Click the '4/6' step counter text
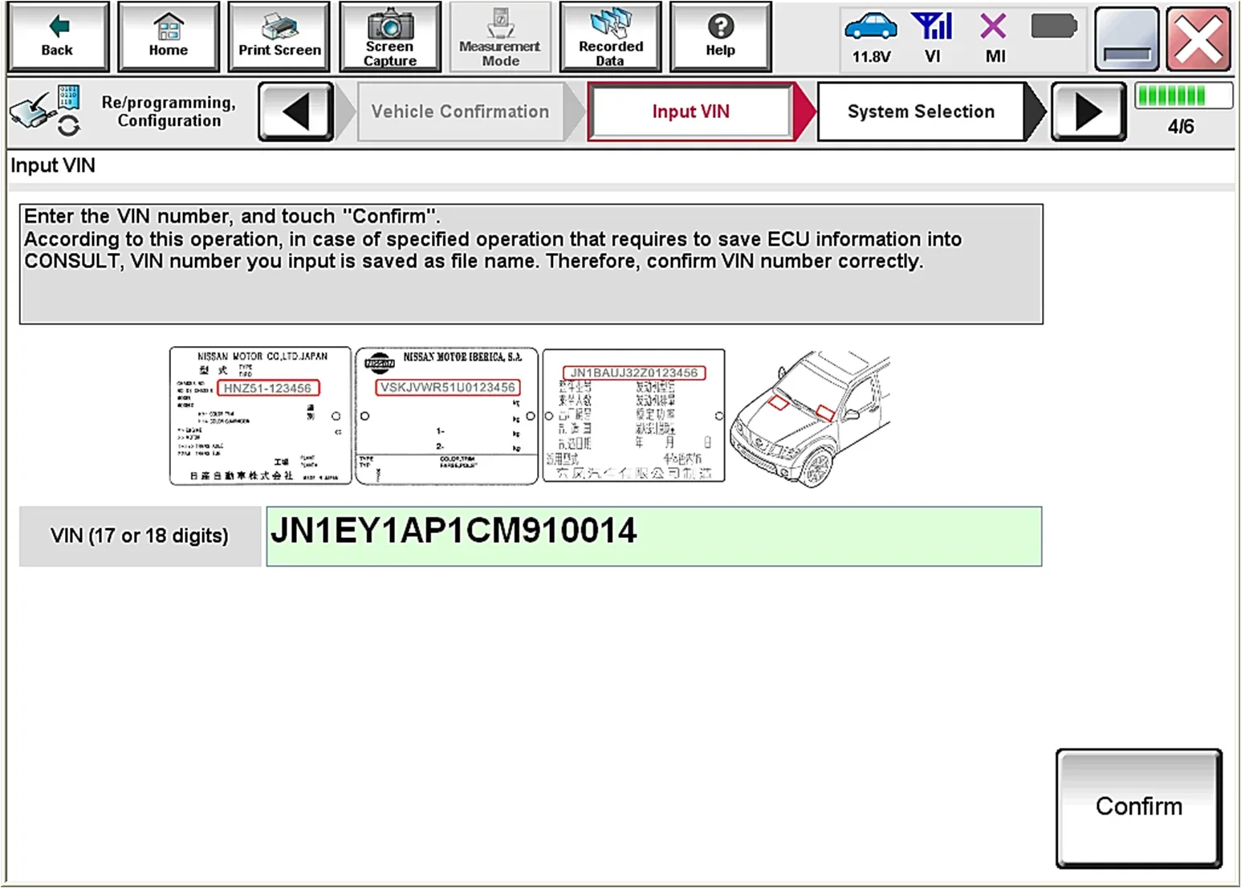Screen dimensions: 1241x888 (x=1181, y=127)
